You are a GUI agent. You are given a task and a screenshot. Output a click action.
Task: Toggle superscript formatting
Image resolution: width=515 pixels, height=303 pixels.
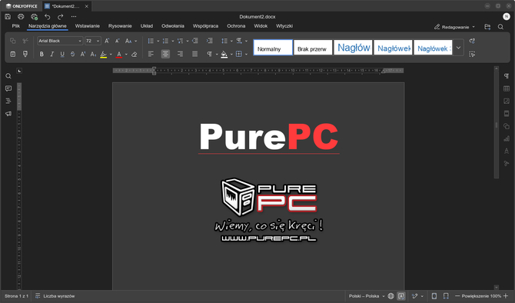pos(83,55)
